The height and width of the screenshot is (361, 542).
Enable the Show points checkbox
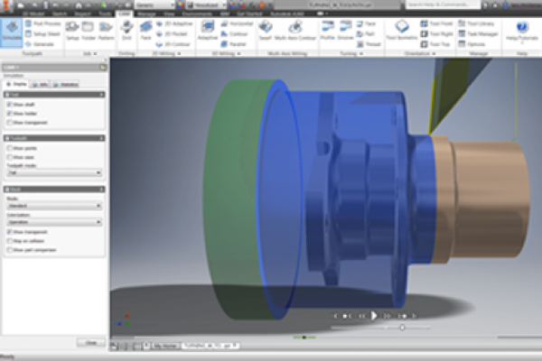coord(9,147)
